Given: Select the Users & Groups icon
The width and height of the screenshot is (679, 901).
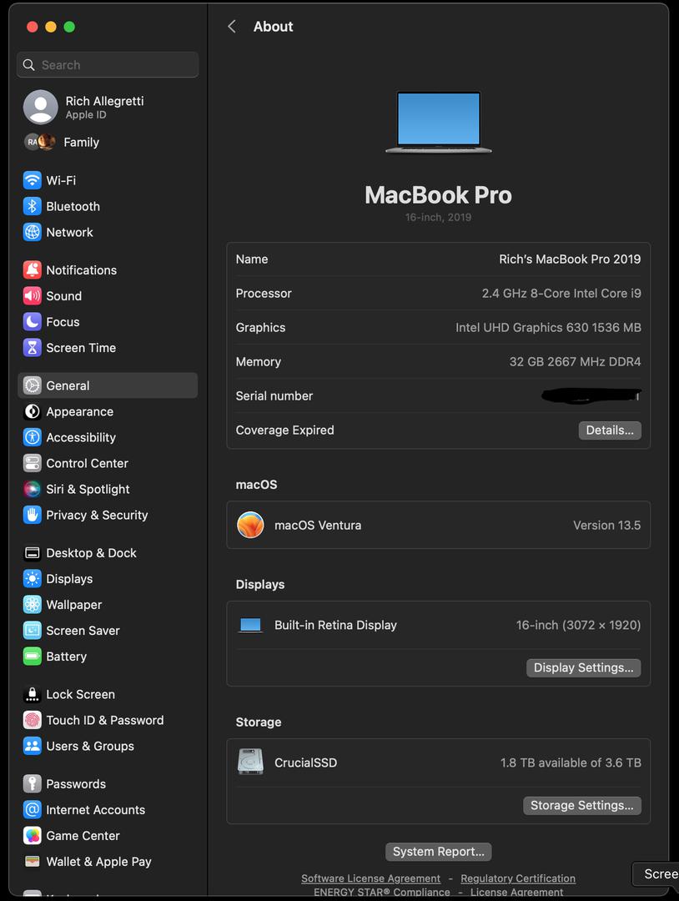Looking at the screenshot, I should coord(33,746).
